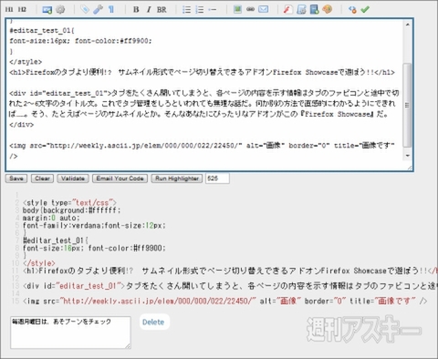This screenshot has width=438, height=359.
Task: Click '#editar_test_01{' in the editor
Action: (42, 30)
